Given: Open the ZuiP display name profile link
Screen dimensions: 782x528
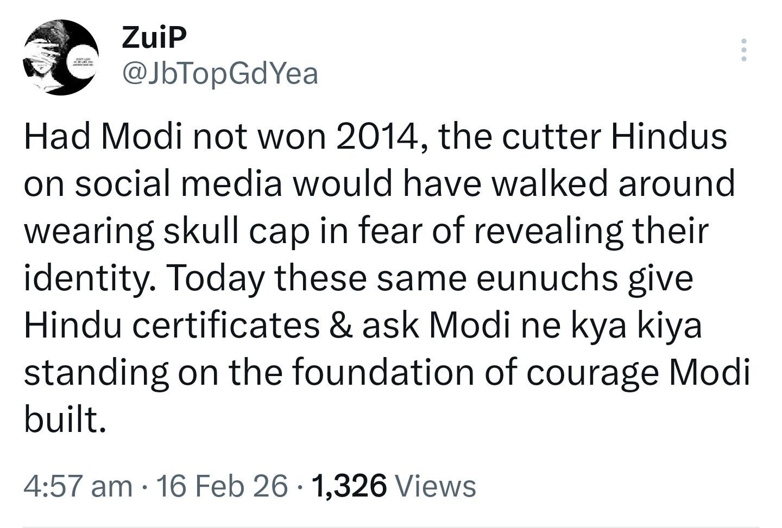Looking at the screenshot, I should coord(154,38).
